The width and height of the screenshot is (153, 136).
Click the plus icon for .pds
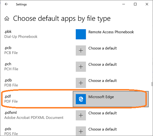click(81, 131)
